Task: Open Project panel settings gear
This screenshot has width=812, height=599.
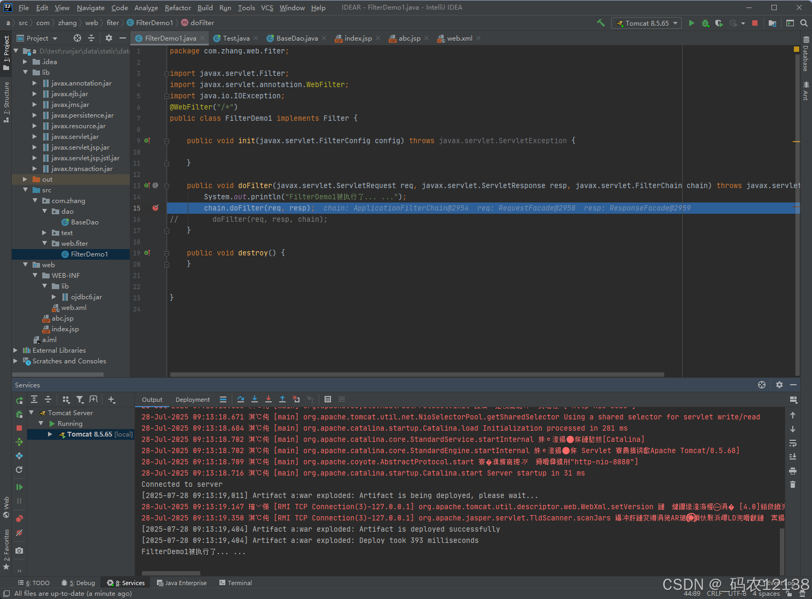Action: tap(109, 38)
